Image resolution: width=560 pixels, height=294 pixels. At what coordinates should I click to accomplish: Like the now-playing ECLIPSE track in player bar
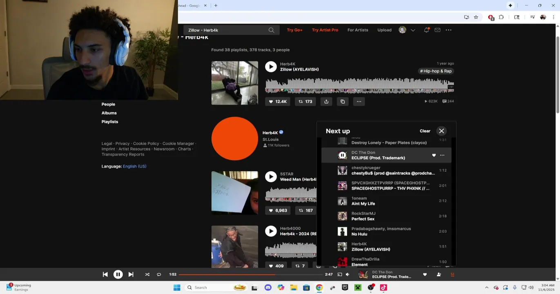(425, 275)
